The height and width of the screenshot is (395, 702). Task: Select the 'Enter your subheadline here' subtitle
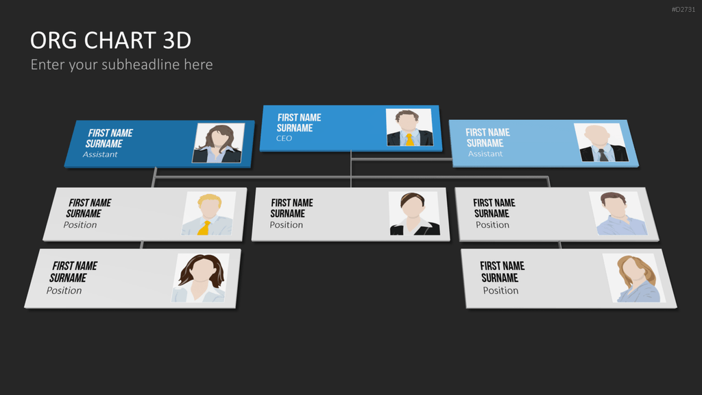(x=121, y=64)
